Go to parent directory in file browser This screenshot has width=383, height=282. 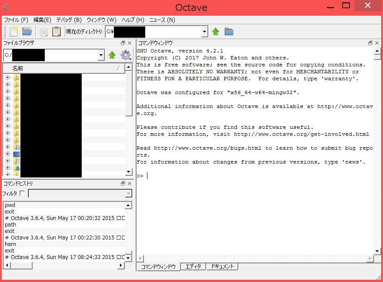point(112,55)
